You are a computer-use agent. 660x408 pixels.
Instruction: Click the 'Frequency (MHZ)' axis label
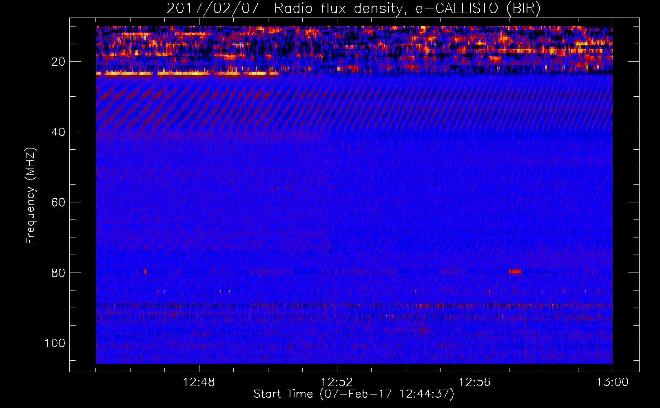click(x=31, y=195)
